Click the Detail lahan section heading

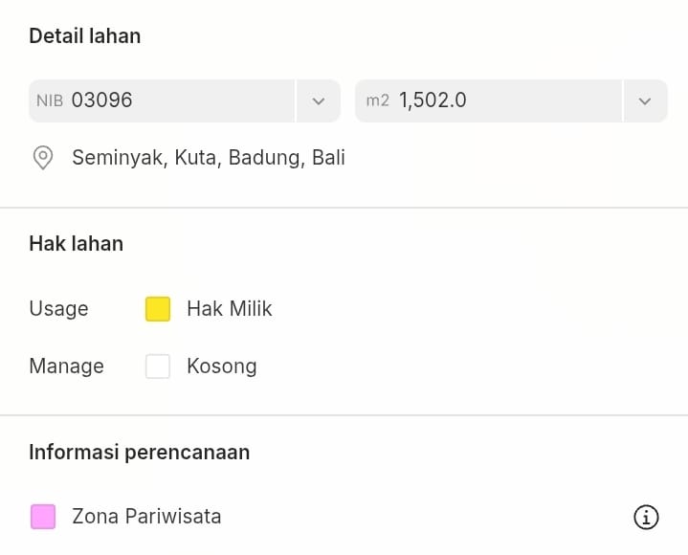tap(85, 36)
